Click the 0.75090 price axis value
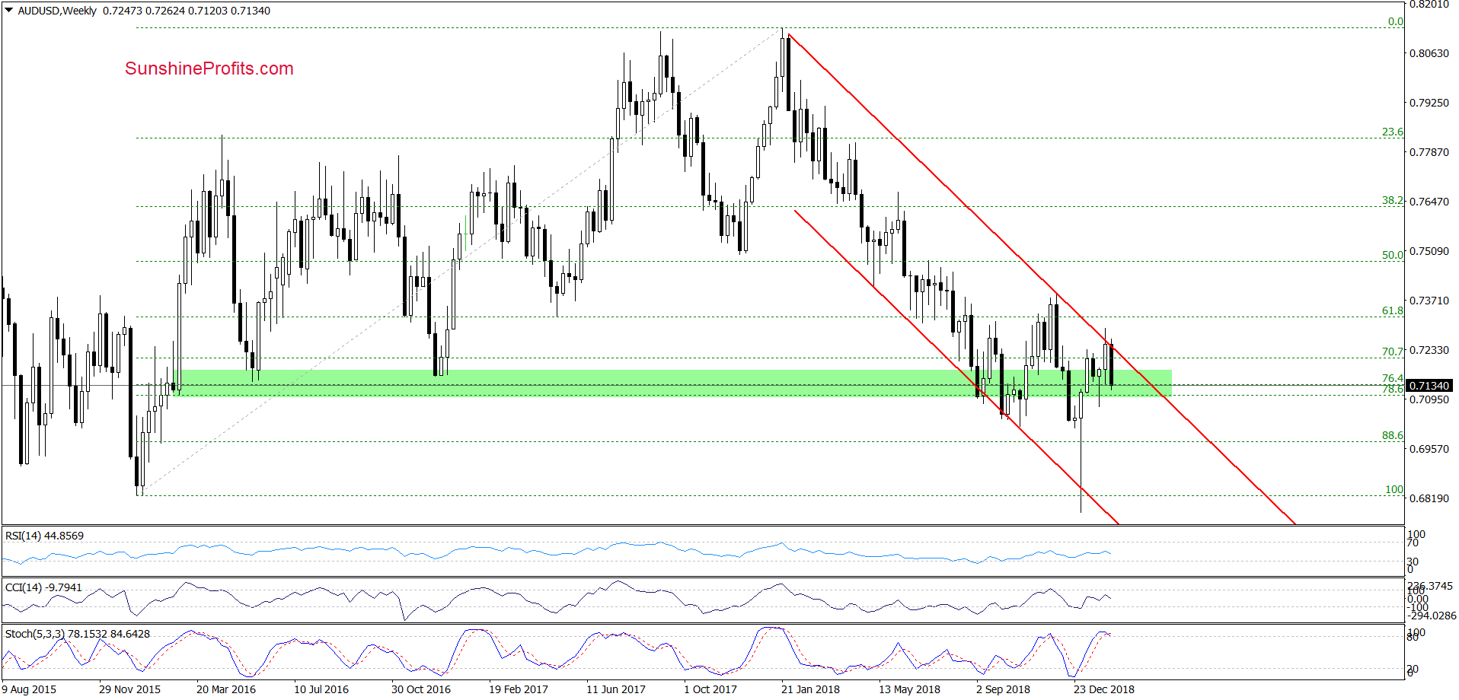This screenshot has width=1459, height=700. tap(1429, 251)
